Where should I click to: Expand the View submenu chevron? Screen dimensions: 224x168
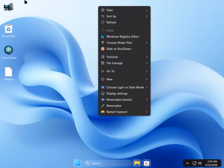pyautogui.click(x=147, y=10)
